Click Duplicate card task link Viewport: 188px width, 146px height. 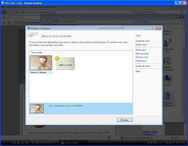click(142, 41)
